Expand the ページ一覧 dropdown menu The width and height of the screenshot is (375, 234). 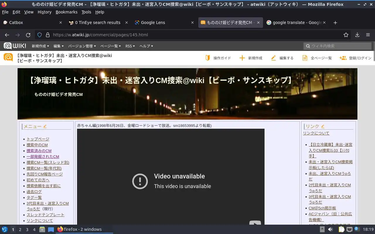click(111, 46)
